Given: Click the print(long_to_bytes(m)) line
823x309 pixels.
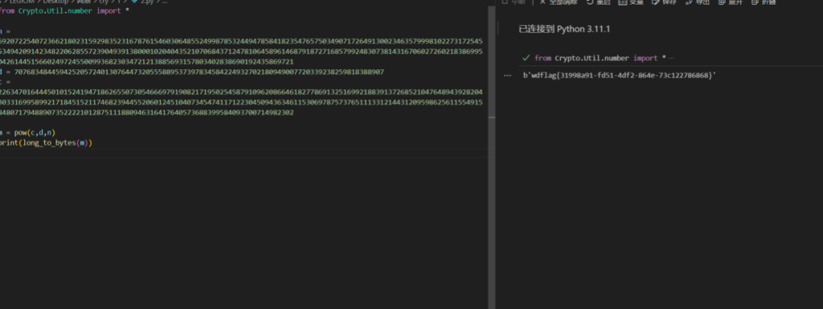Looking at the screenshot, I should [46, 142].
